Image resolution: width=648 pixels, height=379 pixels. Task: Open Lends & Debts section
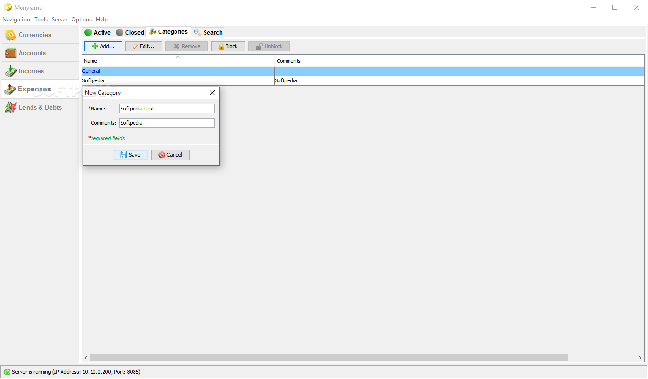click(40, 107)
